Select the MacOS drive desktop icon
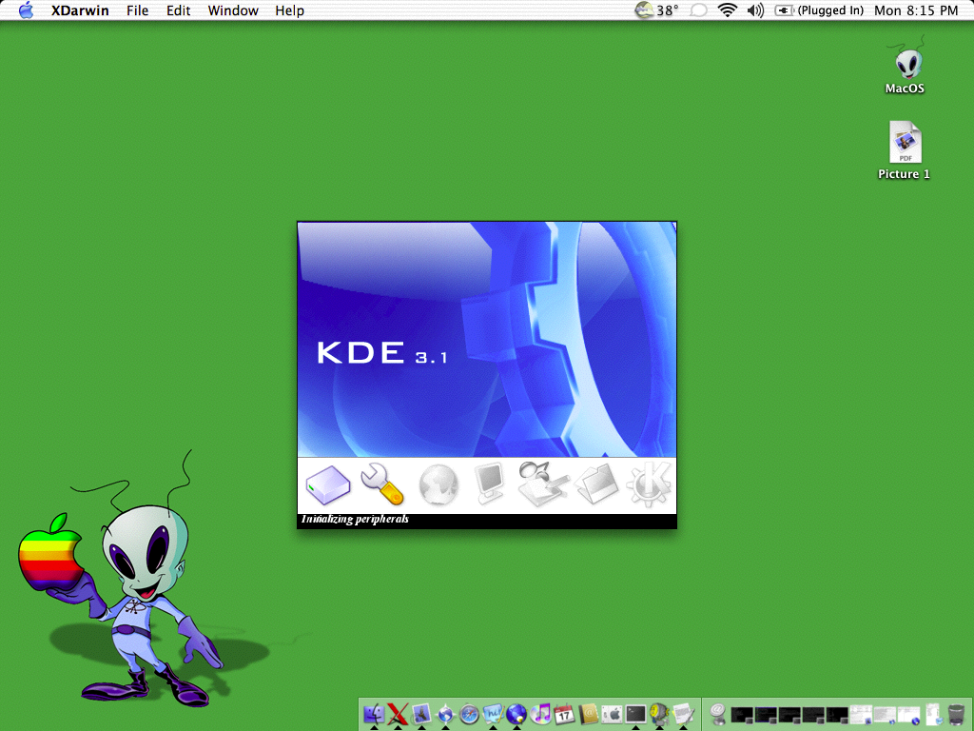Image resolution: width=974 pixels, height=731 pixels. [906, 68]
